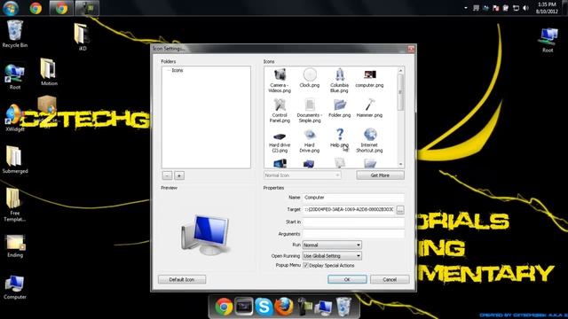Image resolution: width=568 pixels, height=319 pixels.
Task: Open the Root icon at the desktop's right
Action: (548, 40)
